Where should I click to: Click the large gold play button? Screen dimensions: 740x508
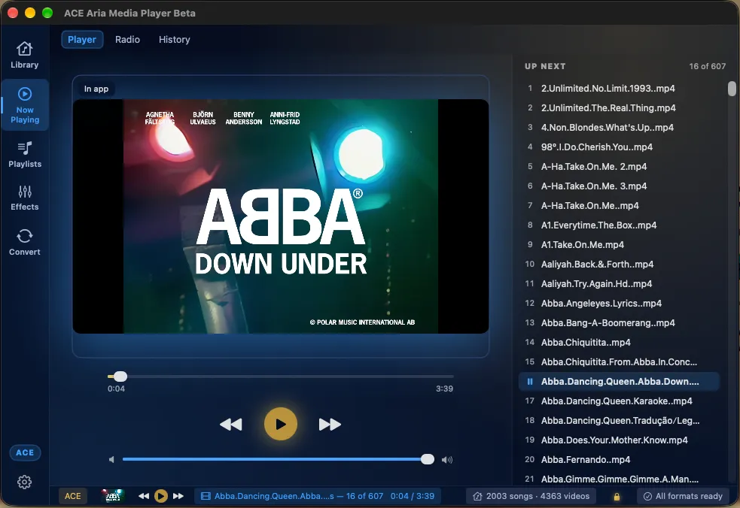280,424
